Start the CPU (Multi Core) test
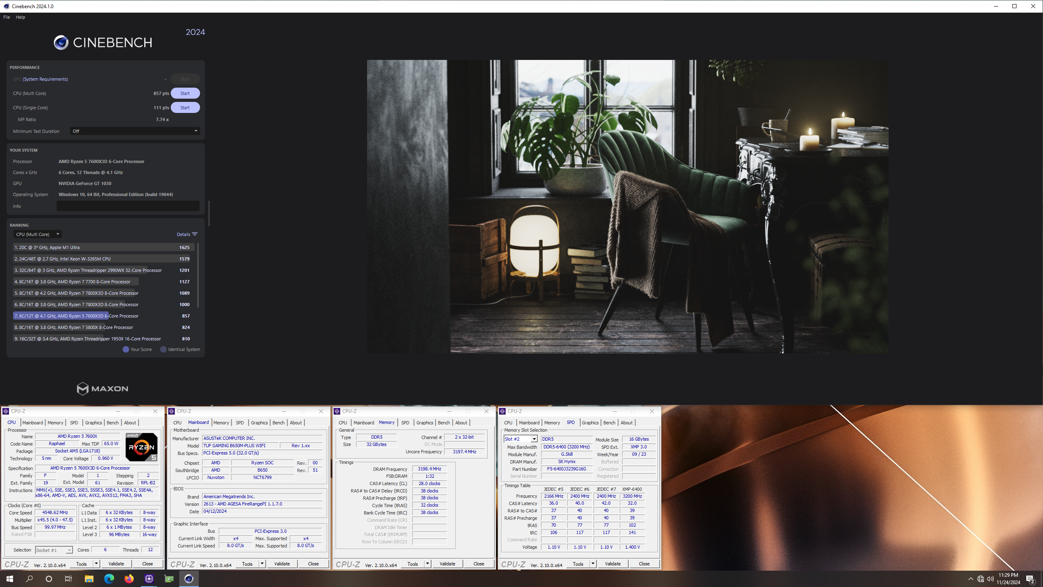Viewport: 1043px width, 587px height. [185, 93]
